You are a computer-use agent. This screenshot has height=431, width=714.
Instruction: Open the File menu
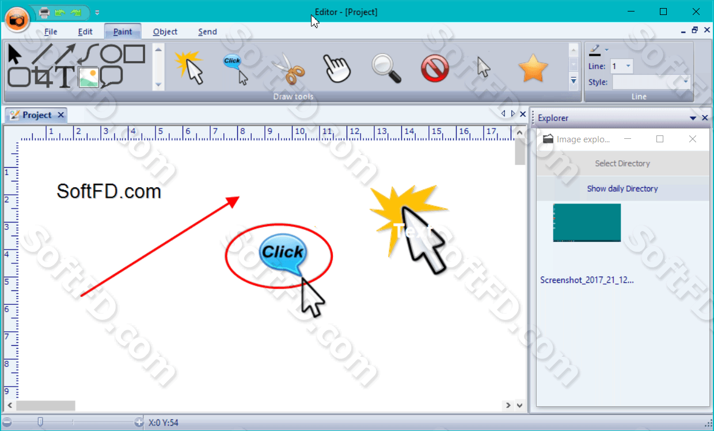click(51, 32)
